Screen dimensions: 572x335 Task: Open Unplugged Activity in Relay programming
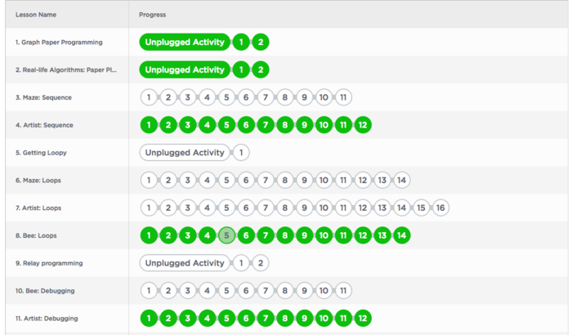click(185, 263)
